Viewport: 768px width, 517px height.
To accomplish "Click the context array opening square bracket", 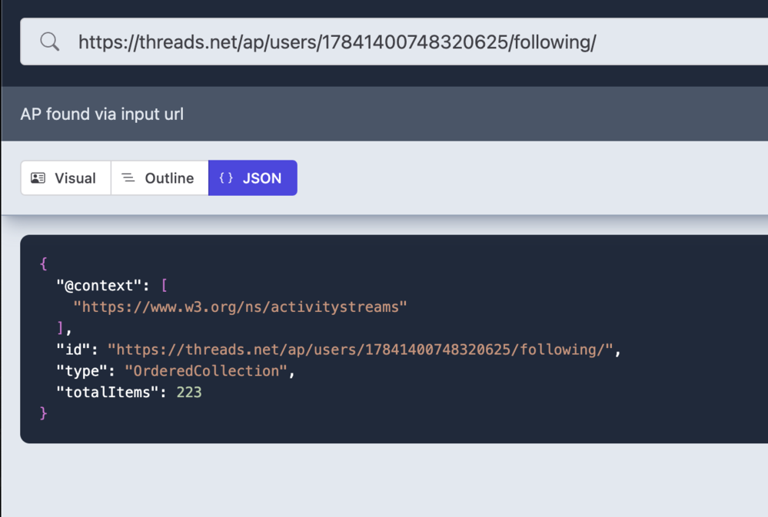I will click(164, 285).
